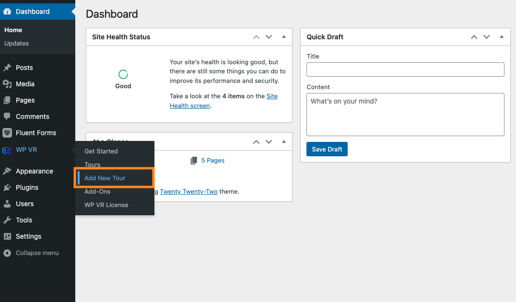Move the Quick Draft panel down

point(487,37)
